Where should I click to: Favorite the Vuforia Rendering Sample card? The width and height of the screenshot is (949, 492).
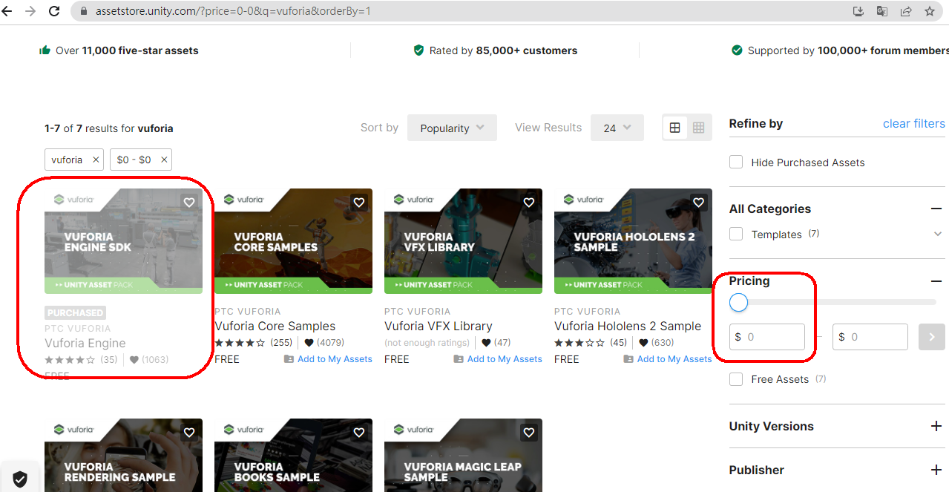click(x=189, y=432)
